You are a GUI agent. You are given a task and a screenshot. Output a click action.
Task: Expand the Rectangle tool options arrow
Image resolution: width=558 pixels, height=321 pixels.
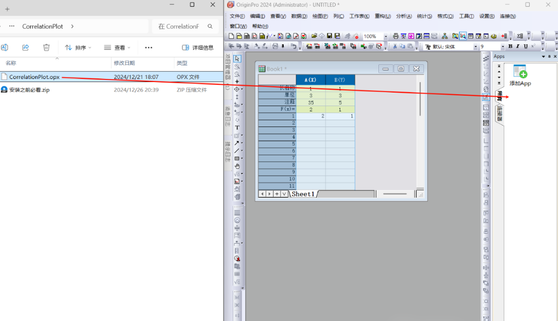coord(242,158)
